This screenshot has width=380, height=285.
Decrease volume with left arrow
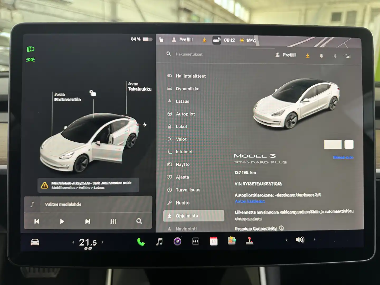(286, 240)
